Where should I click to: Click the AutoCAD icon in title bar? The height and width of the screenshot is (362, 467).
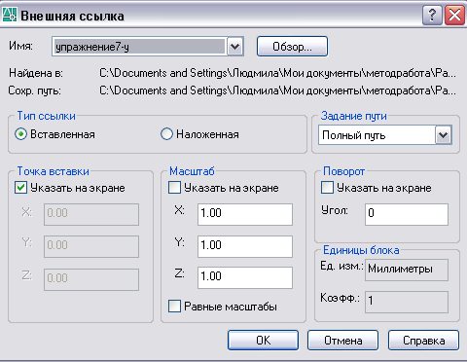[10, 15]
